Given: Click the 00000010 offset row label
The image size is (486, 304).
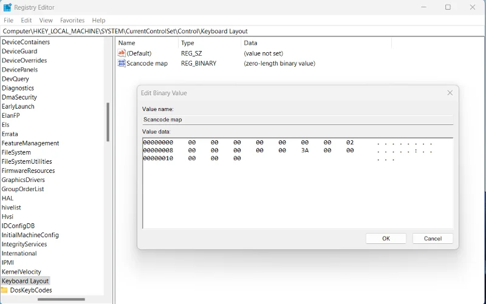Looking at the screenshot, I should tap(158, 158).
